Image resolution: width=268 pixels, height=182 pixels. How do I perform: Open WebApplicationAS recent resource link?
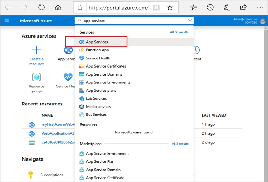coord(59,133)
